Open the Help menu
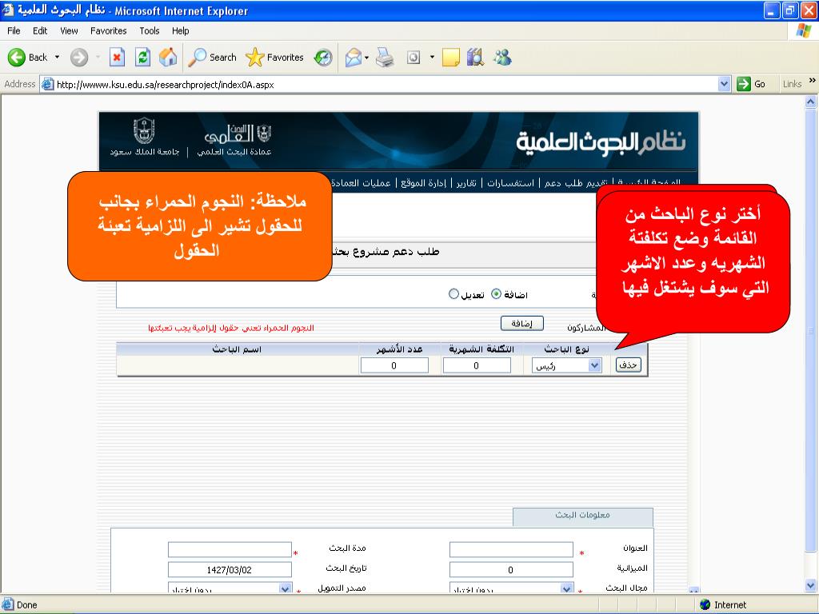Screen dimensions: 819x614 point(180,31)
